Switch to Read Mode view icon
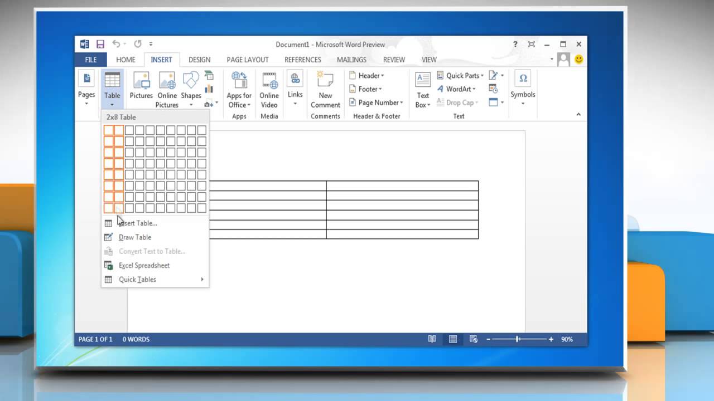 (x=432, y=339)
